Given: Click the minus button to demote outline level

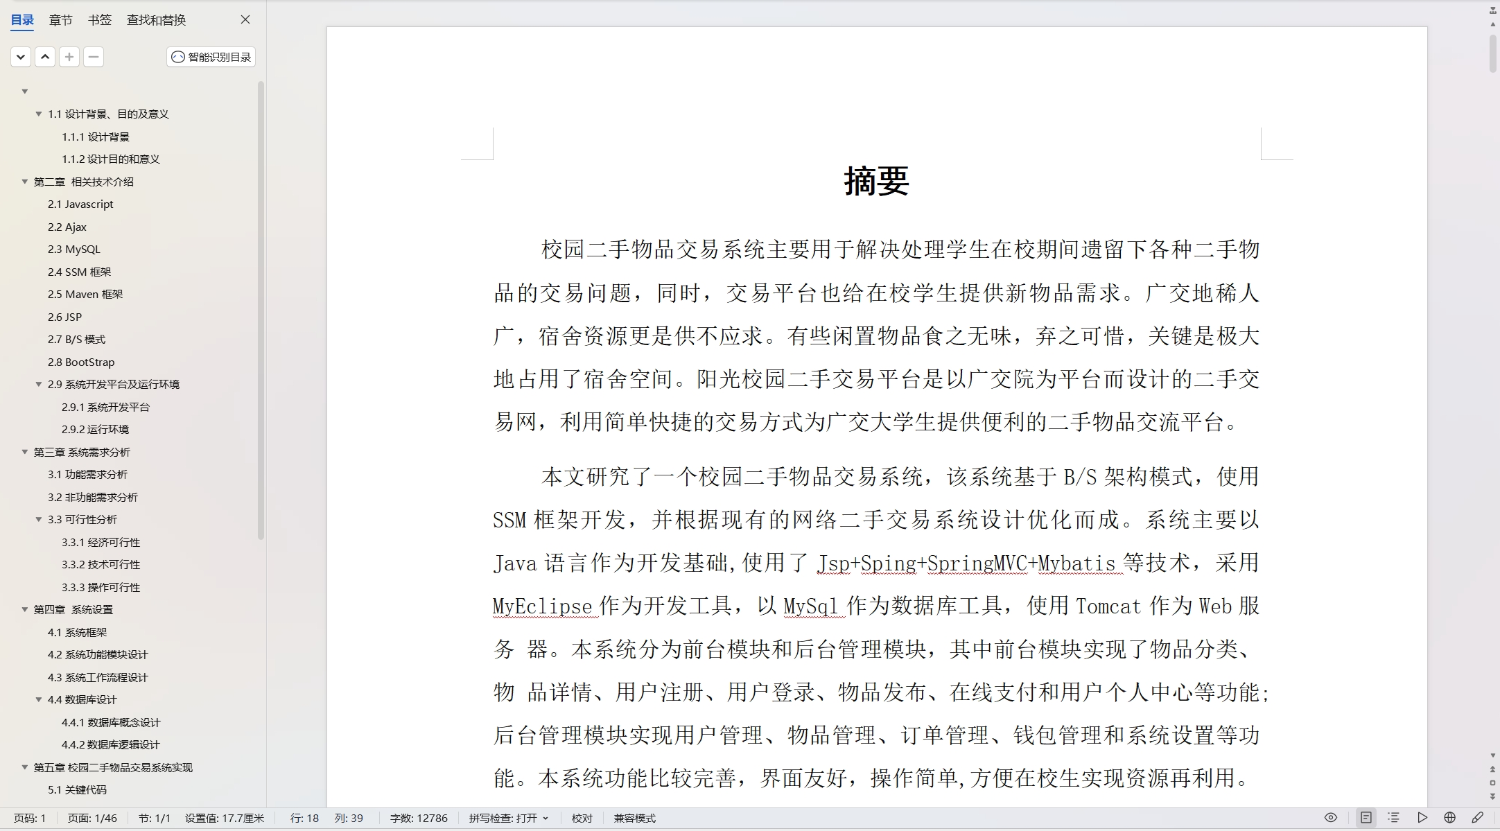Looking at the screenshot, I should point(94,57).
